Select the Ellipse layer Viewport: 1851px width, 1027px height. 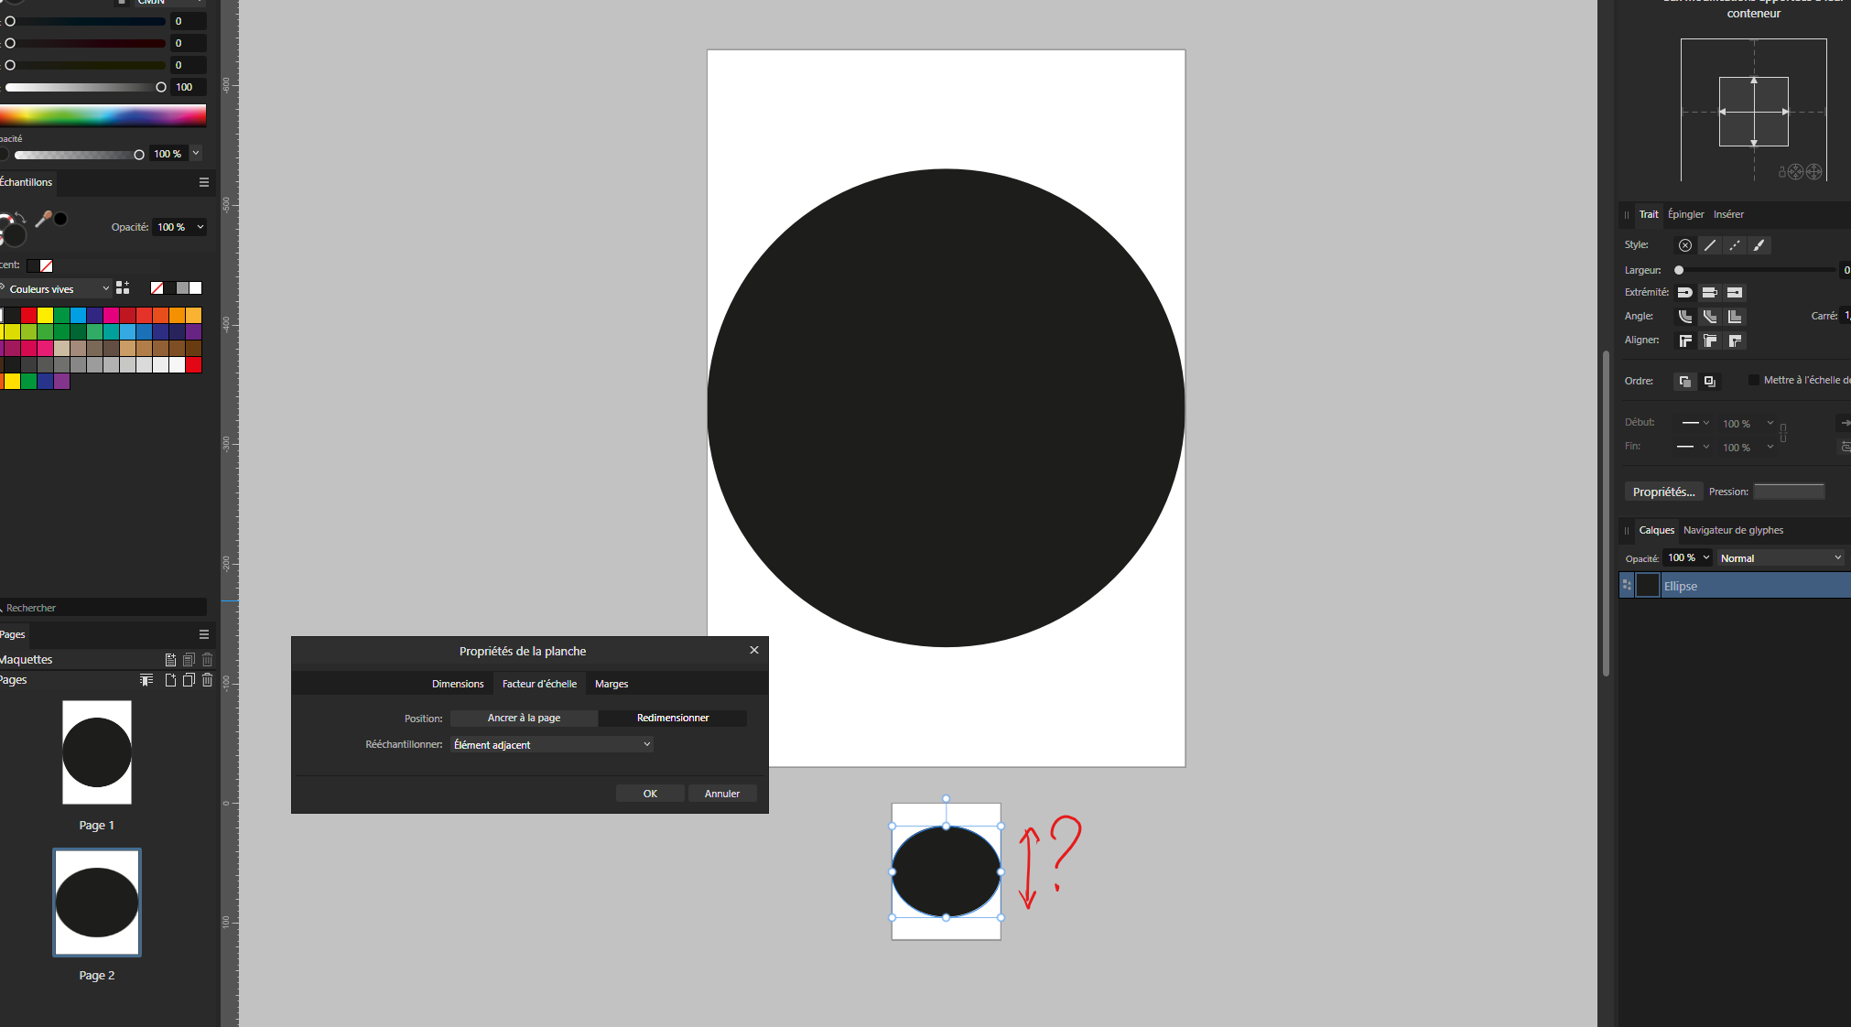coord(1736,586)
